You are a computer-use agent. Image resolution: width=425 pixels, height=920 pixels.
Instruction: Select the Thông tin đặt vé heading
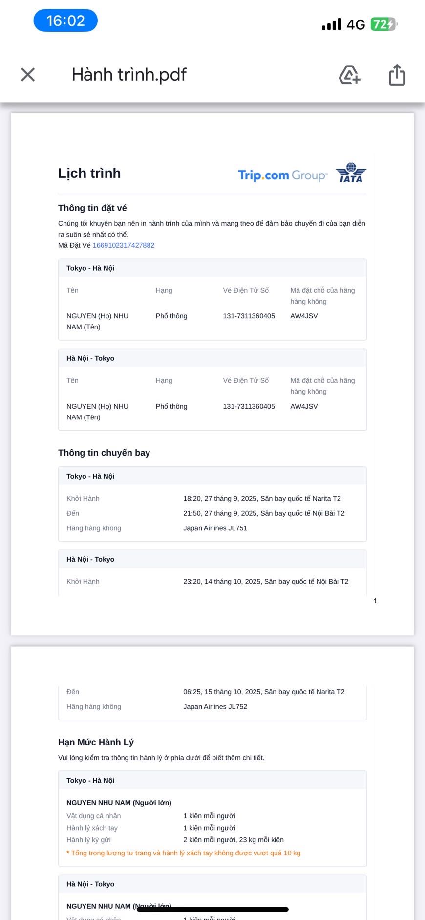pyautogui.click(x=92, y=208)
